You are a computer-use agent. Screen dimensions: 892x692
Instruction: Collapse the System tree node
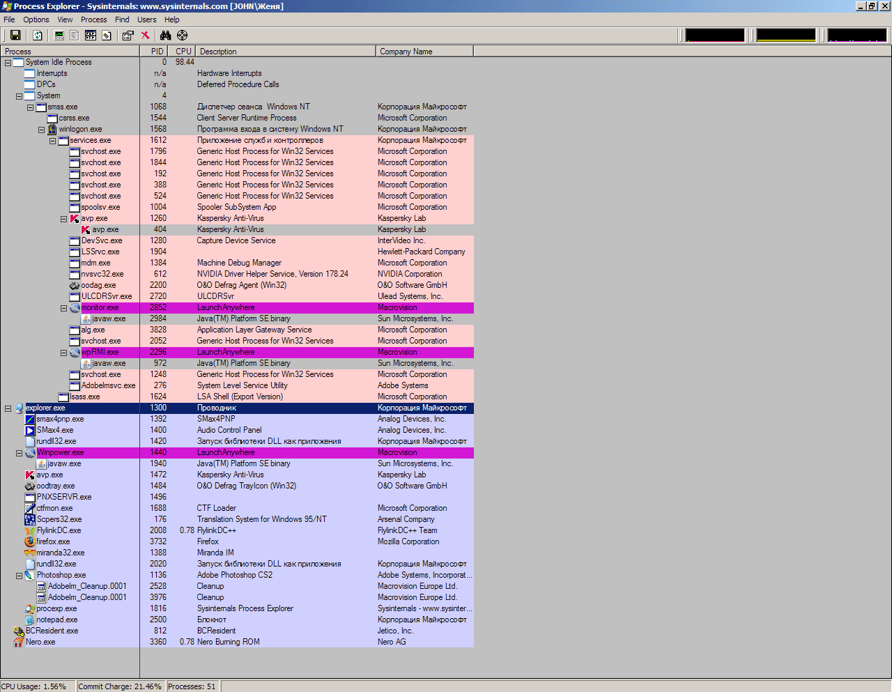click(x=19, y=96)
